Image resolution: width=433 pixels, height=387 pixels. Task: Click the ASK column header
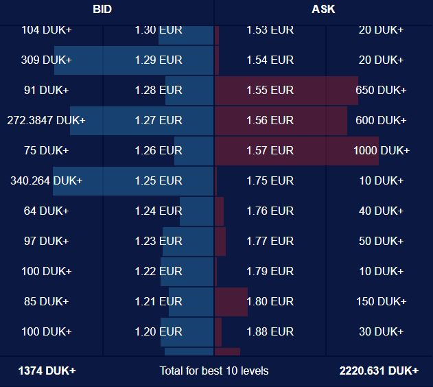[323, 10]
